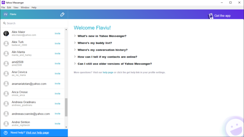244x137 pixels.
Task: Open the Visit our help page link
Action: 37,133
